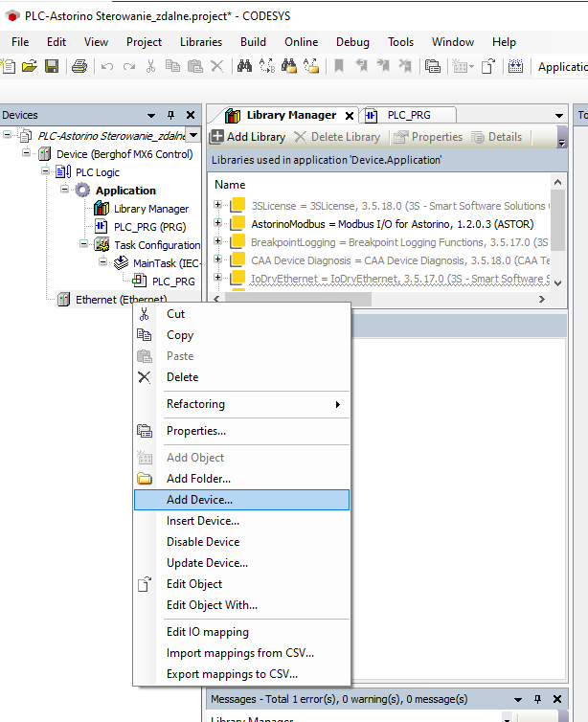Image resolution: width=588 pixels, height=722 pixels.
Task: Click the Undo arrow icon
Action: coord(107,67)
